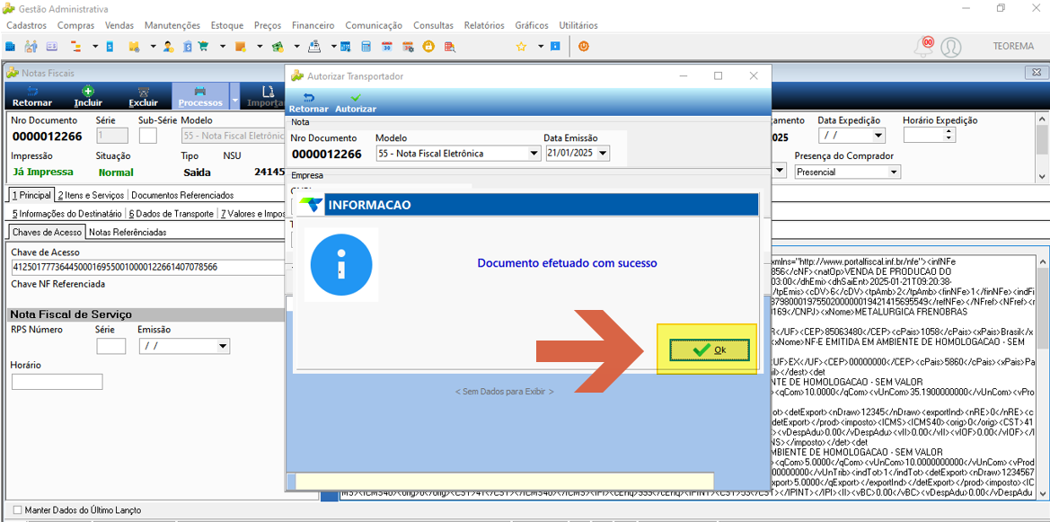The width and height of the screenshot is (1050, 522).
Task: Click the orange hierarchy icon in the main toolbar
Action: click(x=75, y=46)
